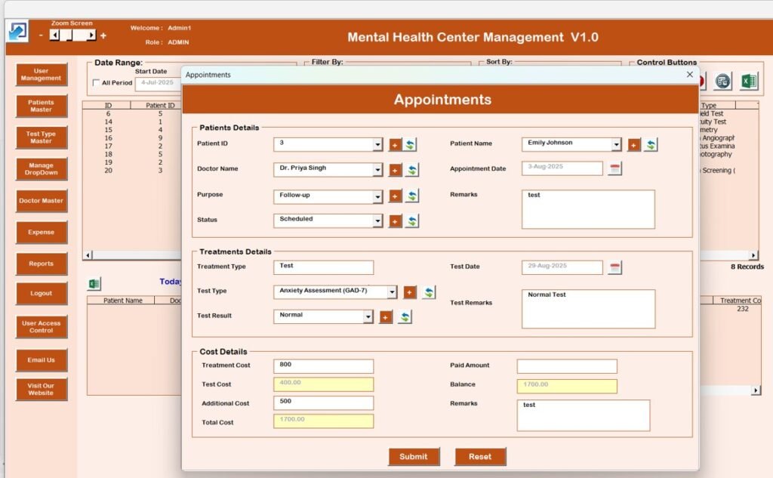The height and width of the screenshot is (478, 773).
Task: Click Excel icon above the Patient Name table
Action: tap(94, 284)
